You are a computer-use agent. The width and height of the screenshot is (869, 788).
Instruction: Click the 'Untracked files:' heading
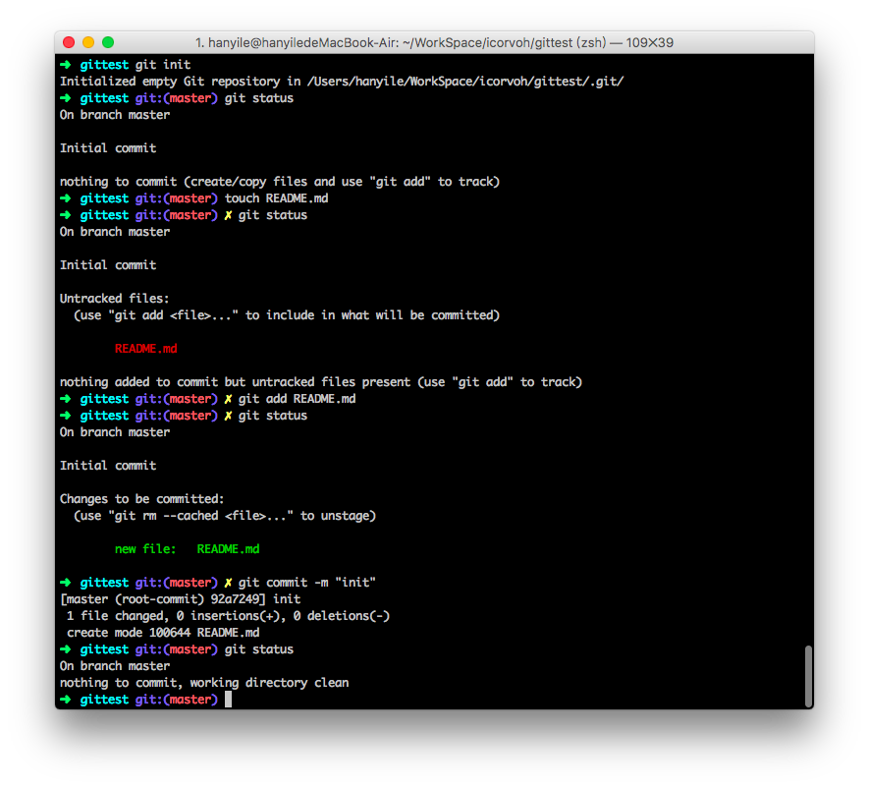(x=115, y=299)
